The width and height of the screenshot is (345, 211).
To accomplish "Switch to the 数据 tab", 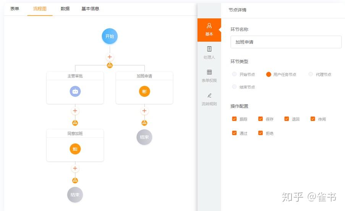I will pos(65,9).
